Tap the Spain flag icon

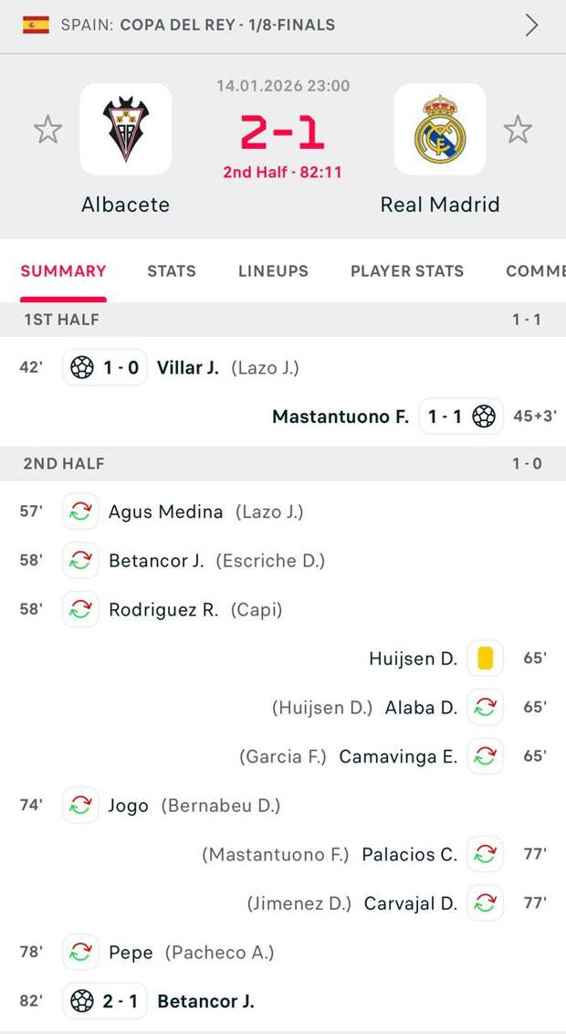tap(36, 25)
